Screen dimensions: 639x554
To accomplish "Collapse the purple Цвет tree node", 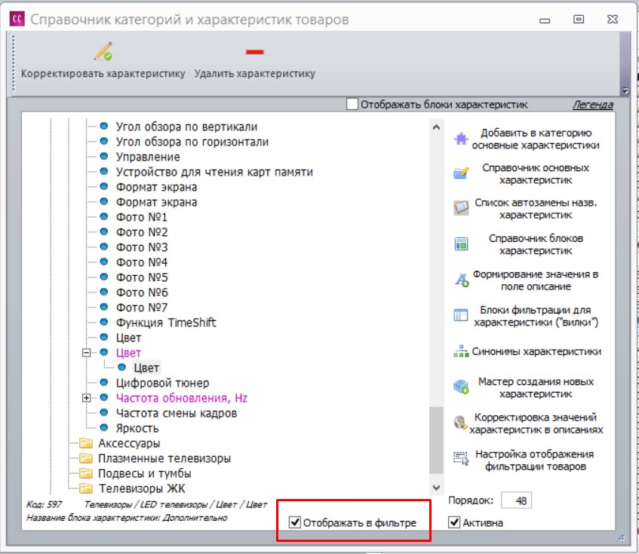I will pos(87,353).
